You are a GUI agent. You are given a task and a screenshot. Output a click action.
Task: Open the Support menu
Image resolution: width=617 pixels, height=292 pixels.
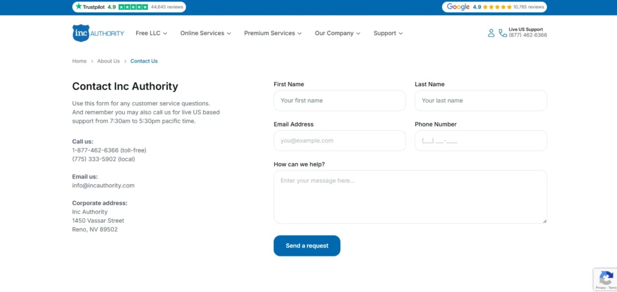388,33
